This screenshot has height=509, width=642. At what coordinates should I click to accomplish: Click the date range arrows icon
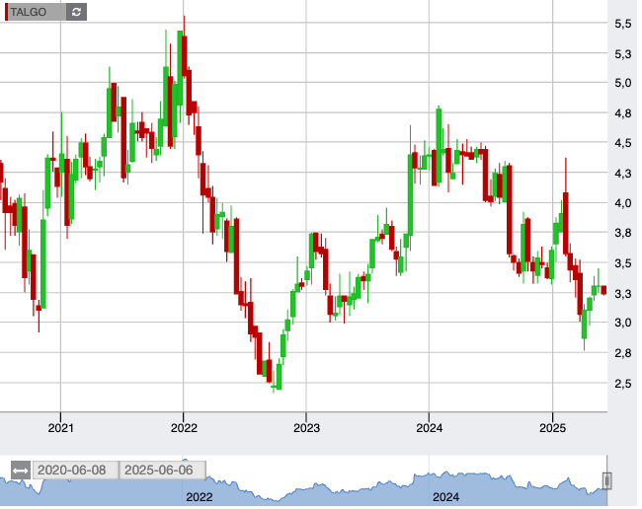pos(21,471)
